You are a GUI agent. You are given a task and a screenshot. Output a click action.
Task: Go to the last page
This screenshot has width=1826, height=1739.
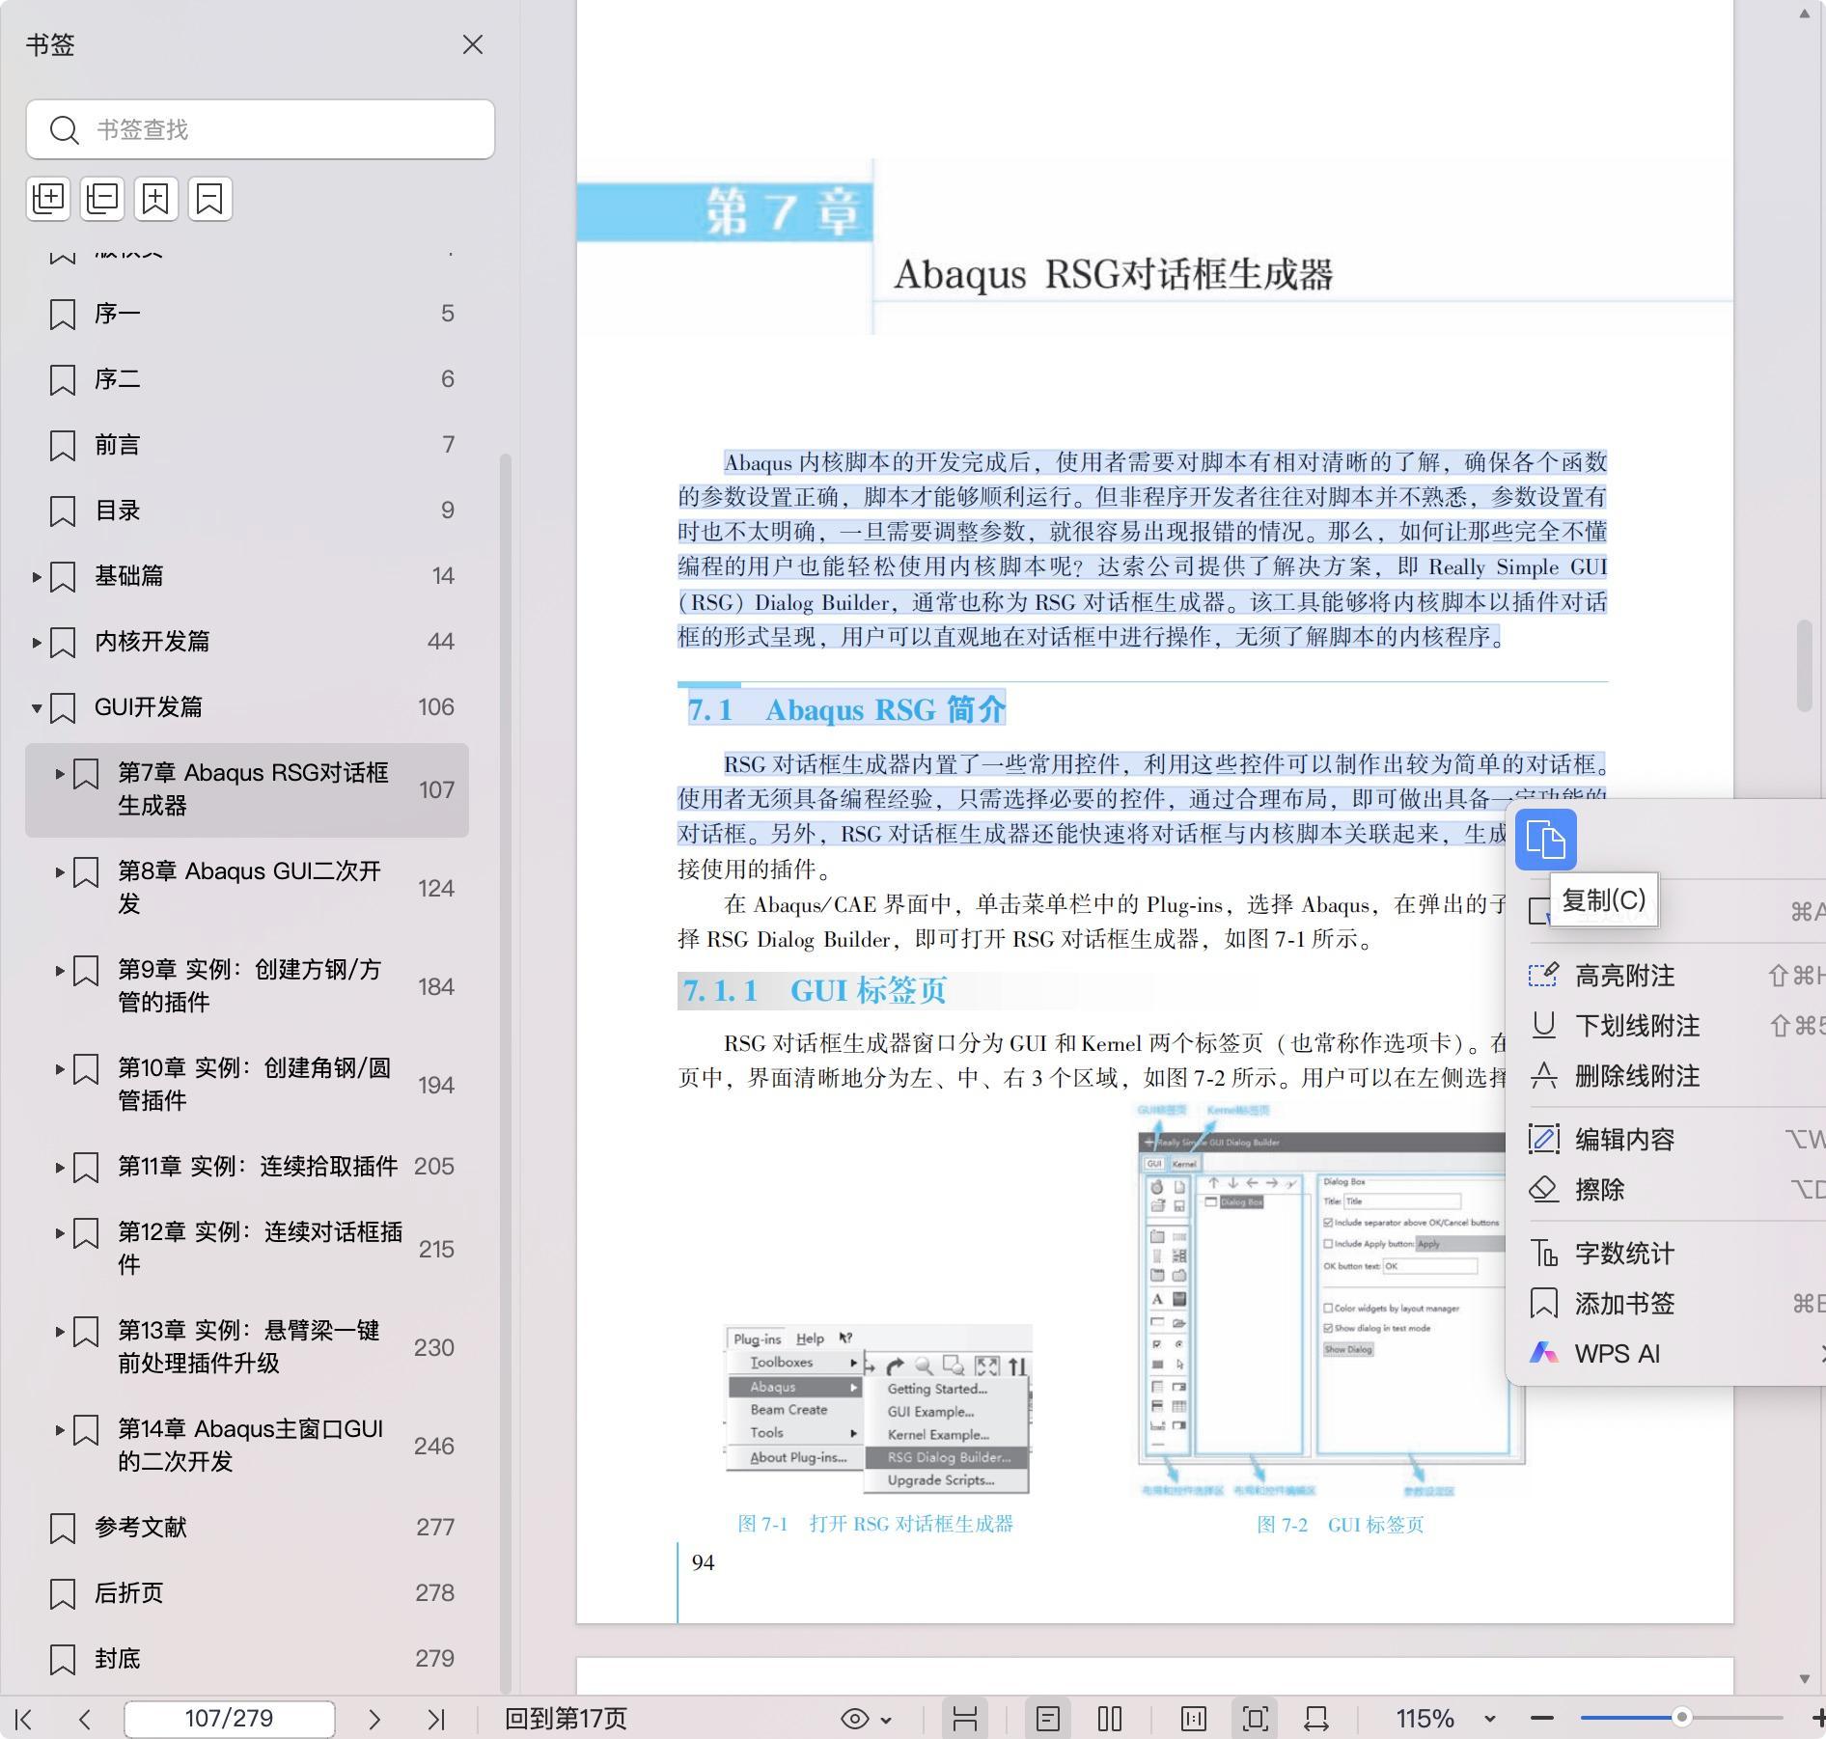(x=436, y=1719)
